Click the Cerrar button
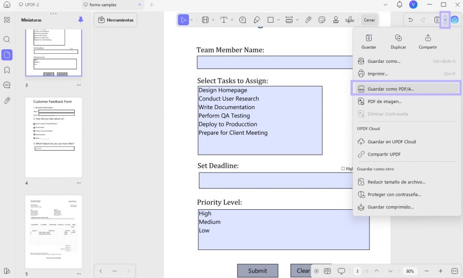Image resolution: width=463 pixels, height=278 pixels. click(x=369, y=20)
